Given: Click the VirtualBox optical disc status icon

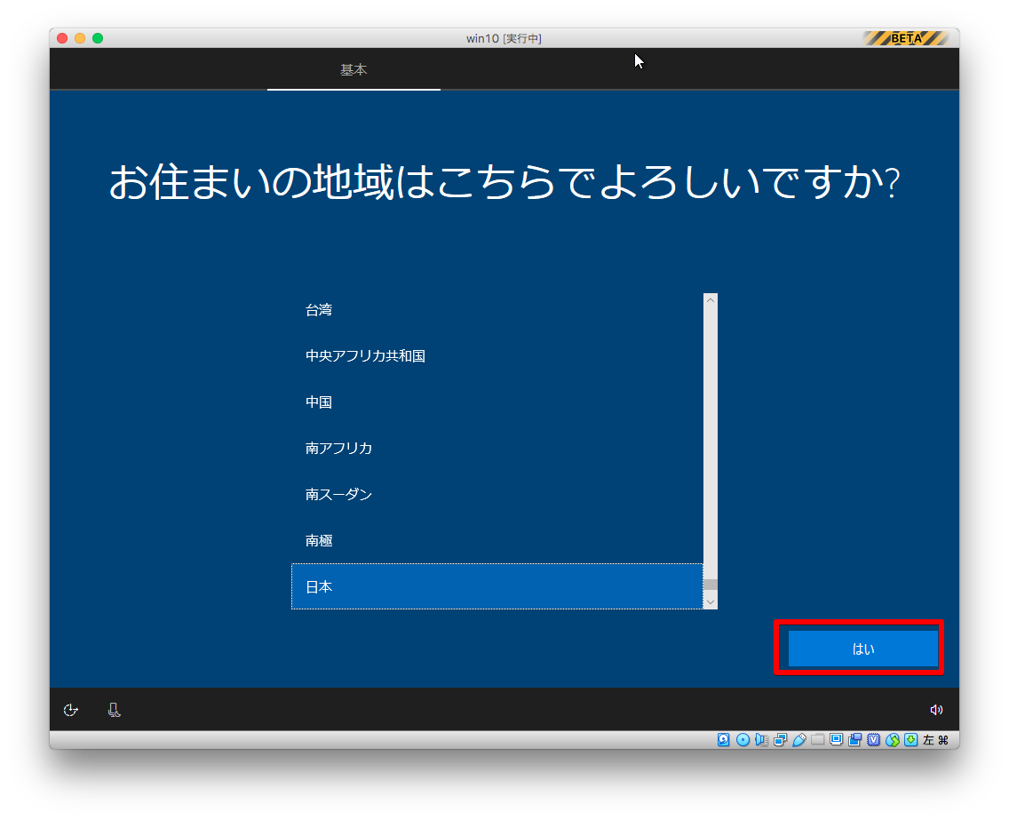Looking at the screenshot, I should (743, 739).
